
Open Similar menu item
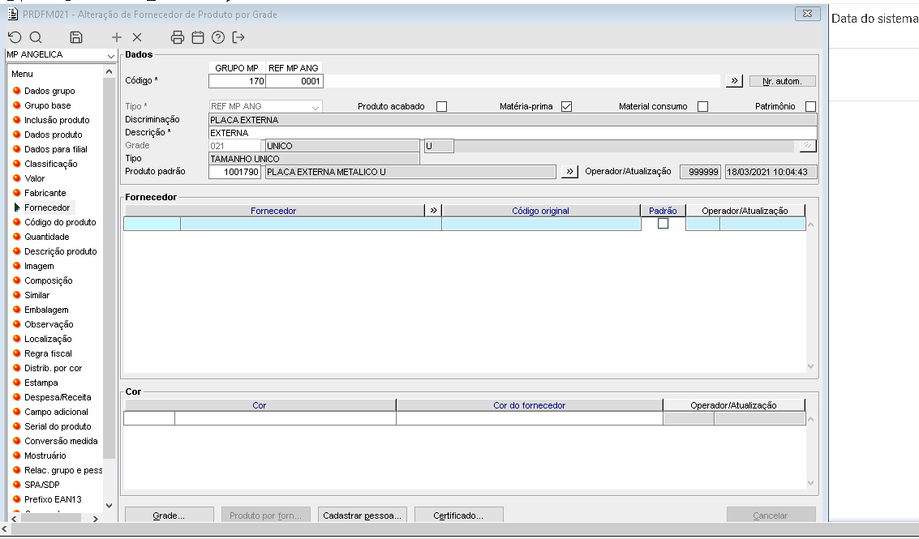(x=37, y=295)
